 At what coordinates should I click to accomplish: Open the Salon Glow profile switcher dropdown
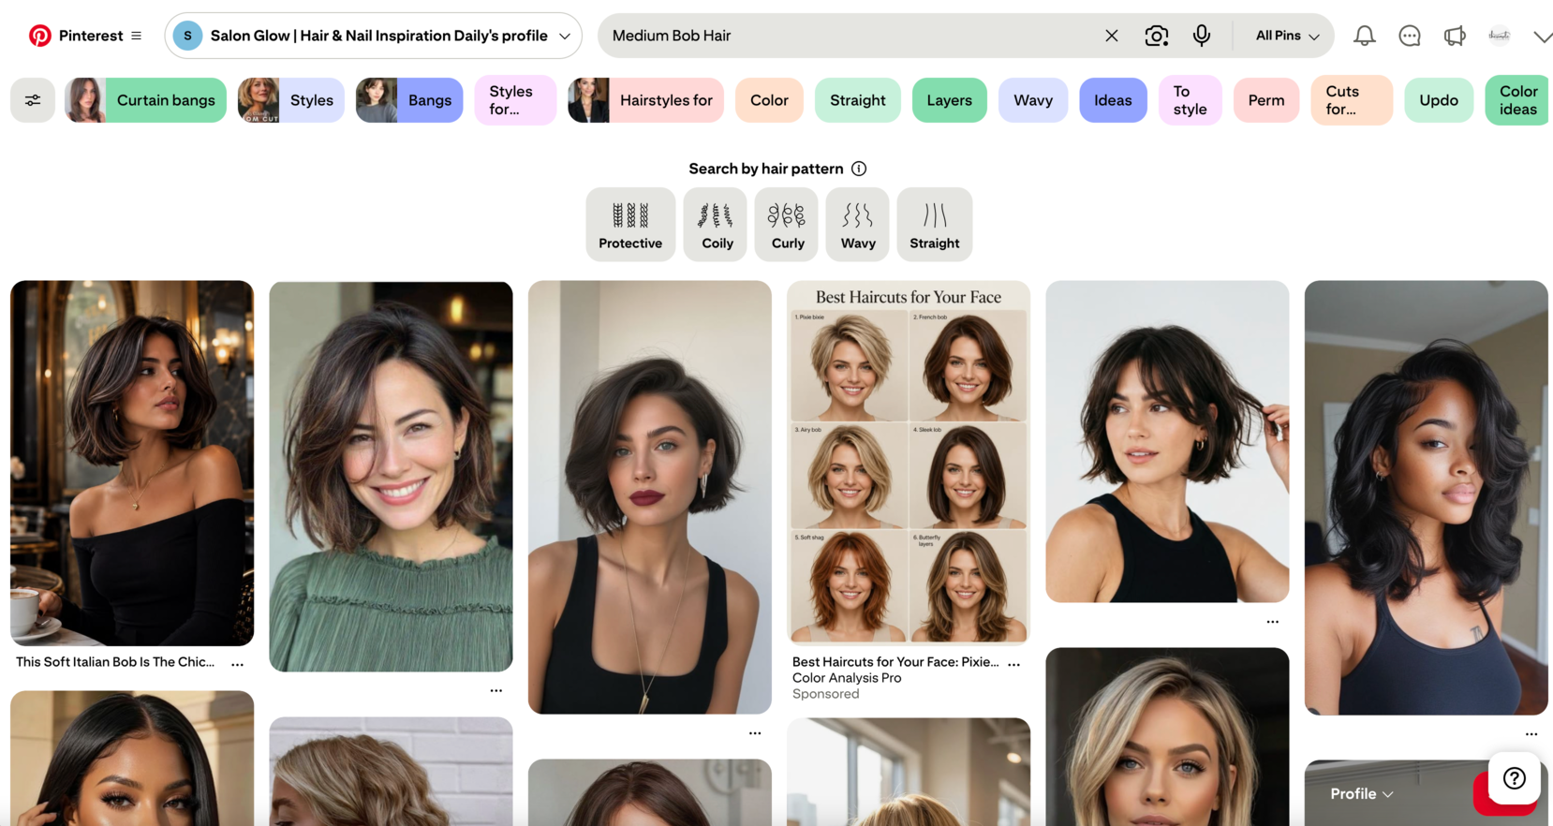(373, 36)
